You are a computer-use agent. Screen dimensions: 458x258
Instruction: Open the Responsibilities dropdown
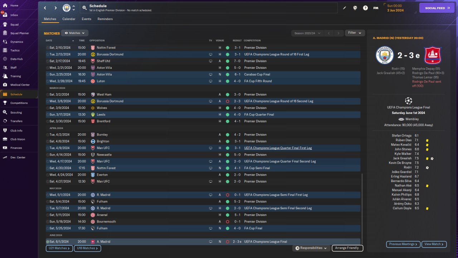click(x=311, y=248)
